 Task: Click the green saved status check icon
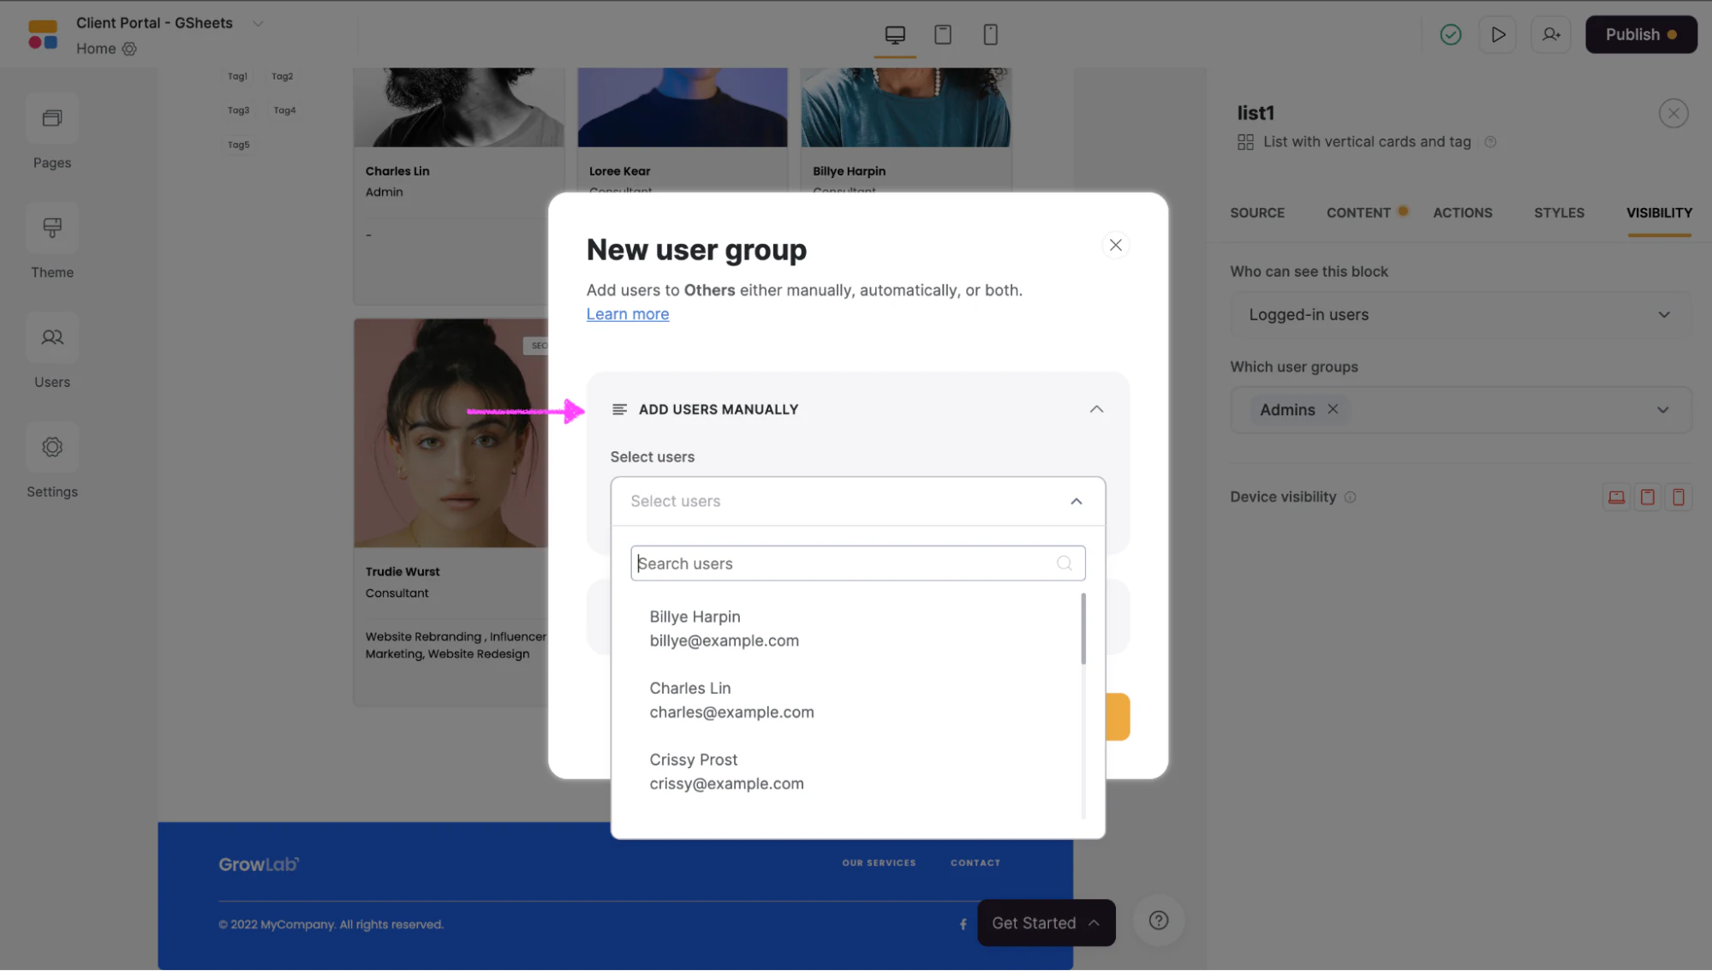coord(1451,35)
